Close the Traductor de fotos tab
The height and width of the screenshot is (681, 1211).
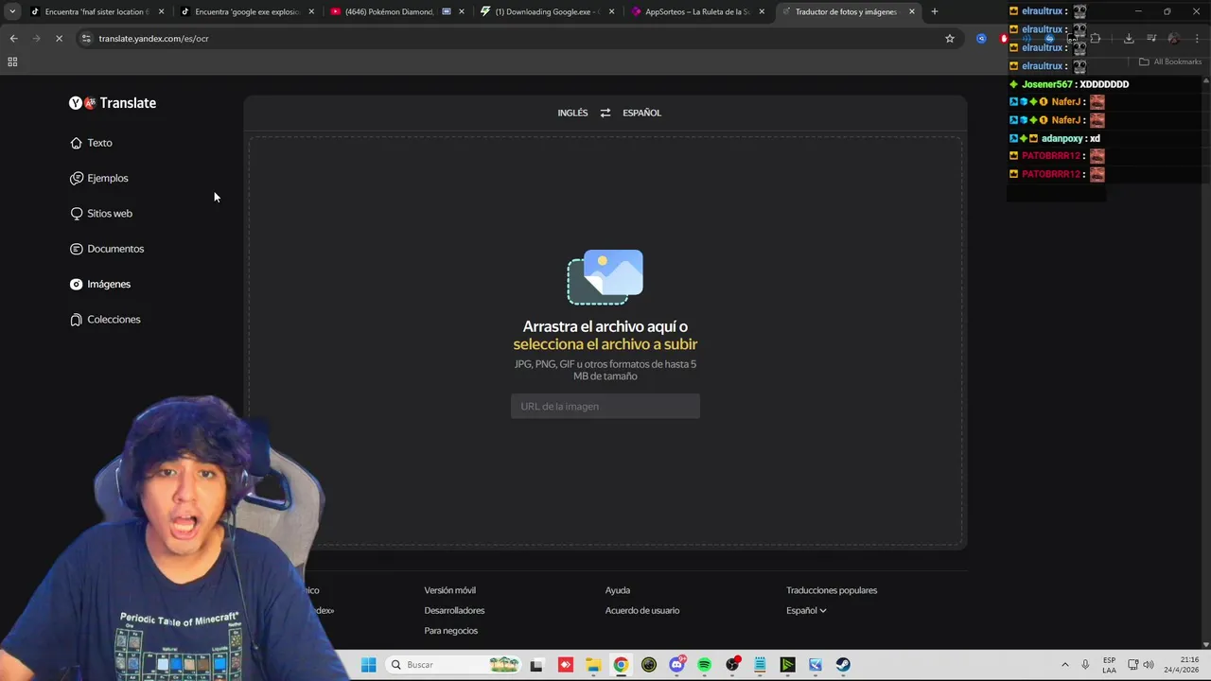(x=912, y=11)
